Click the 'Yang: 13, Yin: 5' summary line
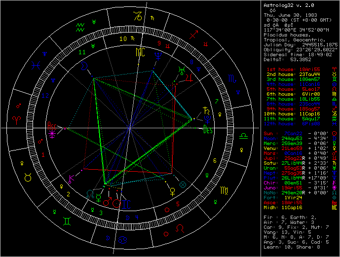This screenshot has width=340, height=257. tap(289, 232)
